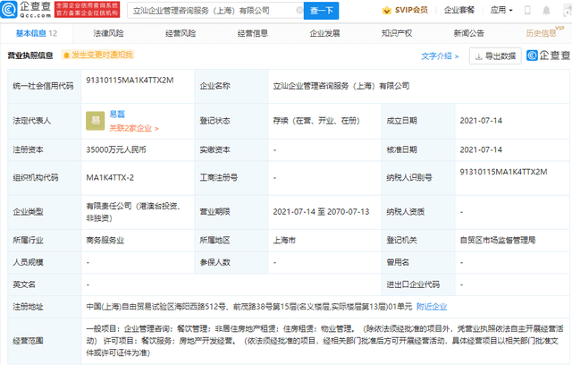
Task: Select the 企业类型 value 有限责任公司
Action: tap(133, 212)
